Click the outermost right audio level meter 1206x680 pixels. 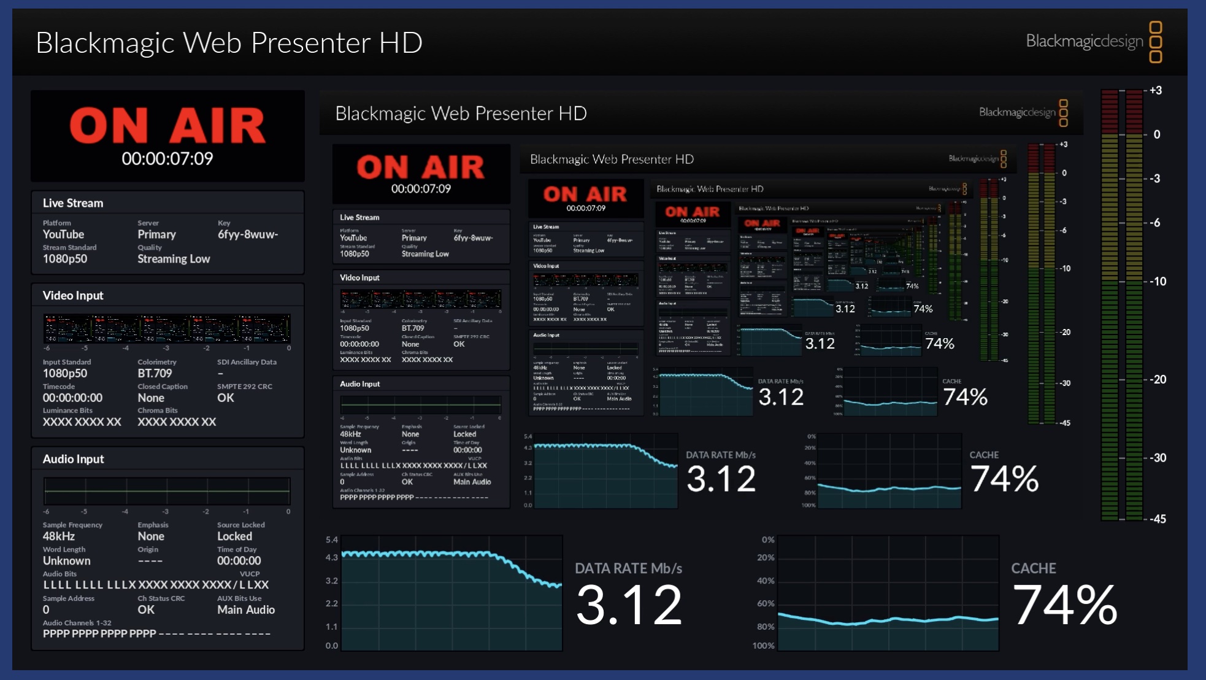(x=1134, y=305)
